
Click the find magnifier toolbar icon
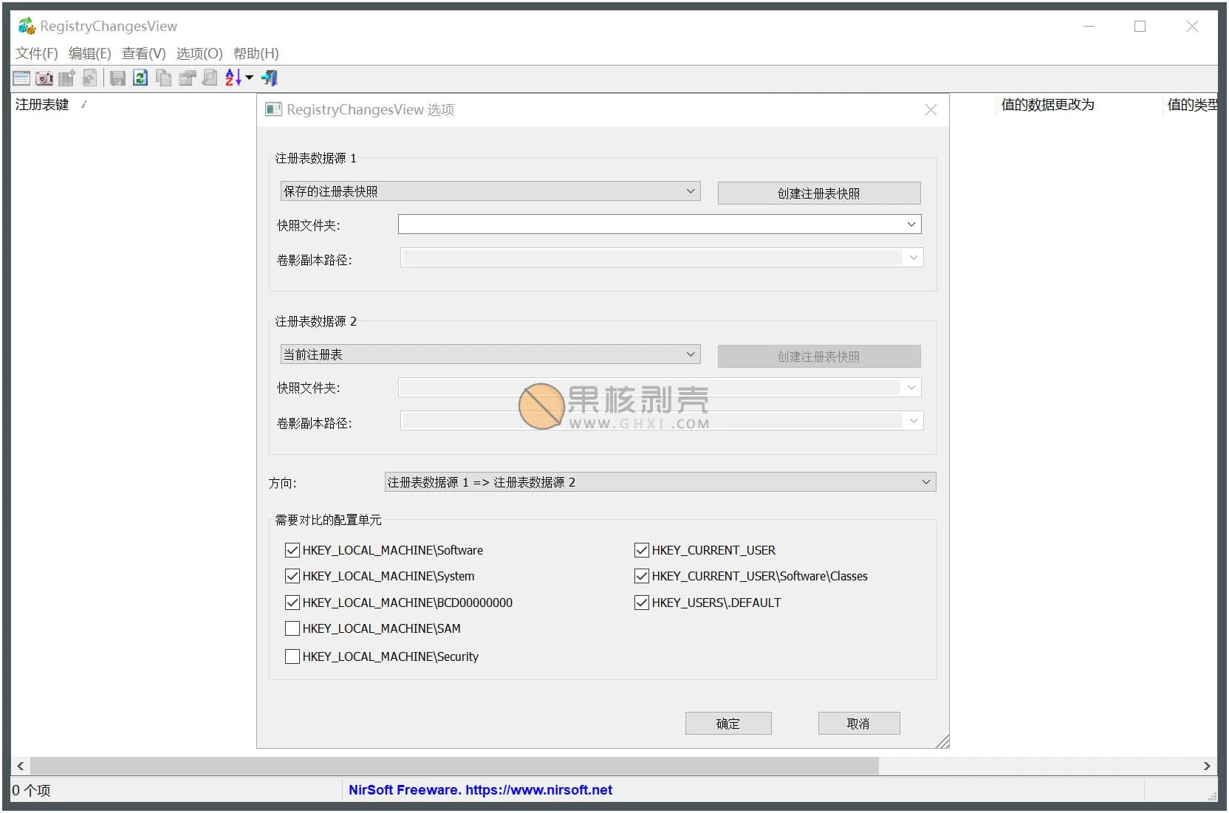click(x=210, y=78)
